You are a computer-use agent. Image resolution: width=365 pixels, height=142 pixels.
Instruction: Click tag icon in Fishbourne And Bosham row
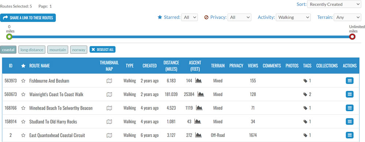point(305,81)
